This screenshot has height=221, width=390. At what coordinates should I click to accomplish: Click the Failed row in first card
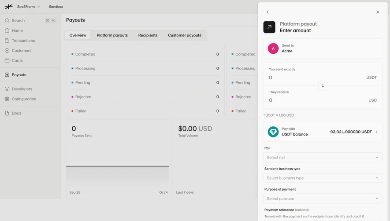click(145, 111)
